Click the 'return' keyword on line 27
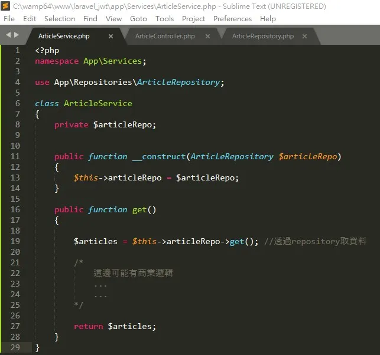The height and width of the screenshot is (355, 380). click(89, 327)
